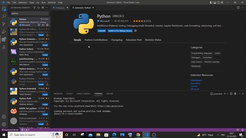246x138 pixels.
Task: Install AREPL for python extension
Action: (x=45, y=114)
